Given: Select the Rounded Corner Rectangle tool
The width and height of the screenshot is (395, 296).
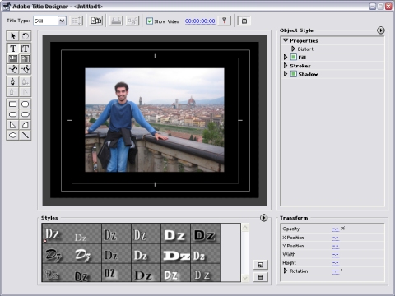Looking at the screenshot, I should click(x=13, y=114).
